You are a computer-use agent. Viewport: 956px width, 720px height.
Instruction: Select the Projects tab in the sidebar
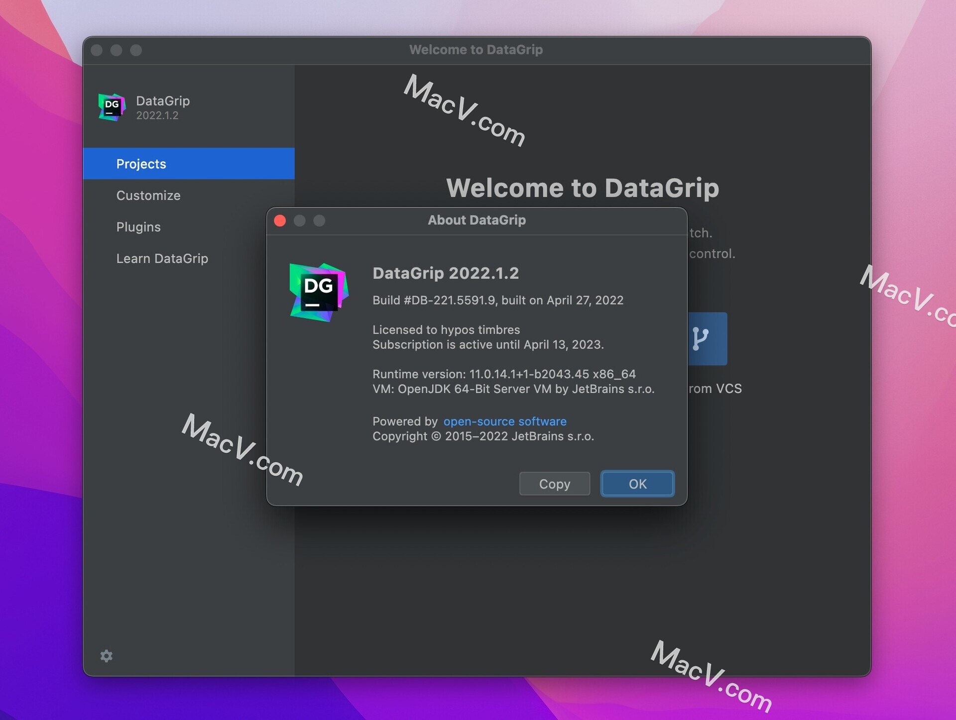click(x=189, y=164)
